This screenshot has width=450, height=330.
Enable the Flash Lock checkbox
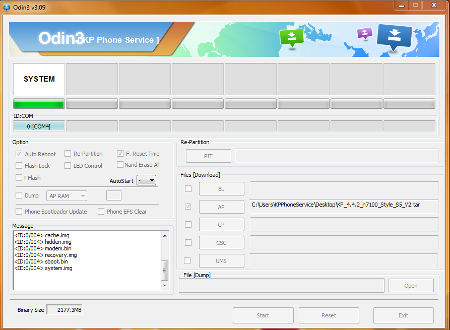point(19,166)
